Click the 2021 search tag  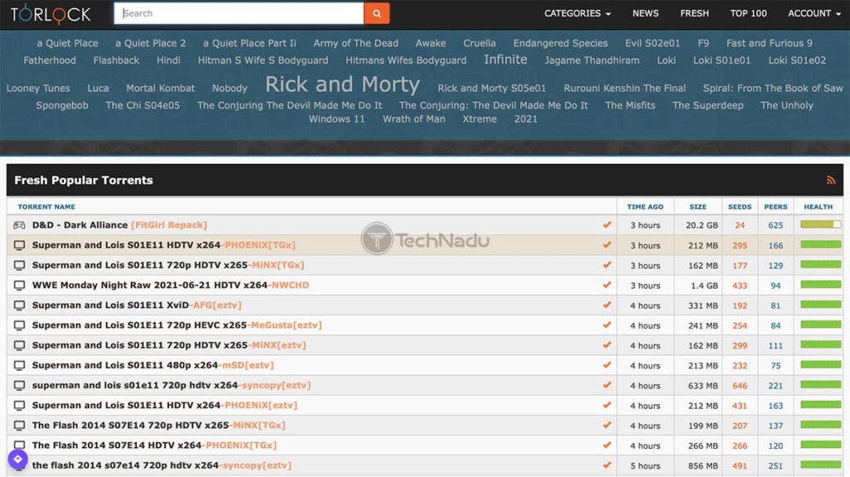point(525,119)
